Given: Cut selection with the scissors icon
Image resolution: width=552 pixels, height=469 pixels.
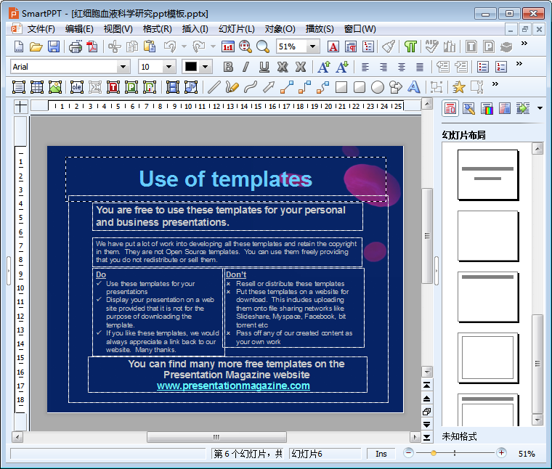Looking at the screenshot, I should [115, 46].
